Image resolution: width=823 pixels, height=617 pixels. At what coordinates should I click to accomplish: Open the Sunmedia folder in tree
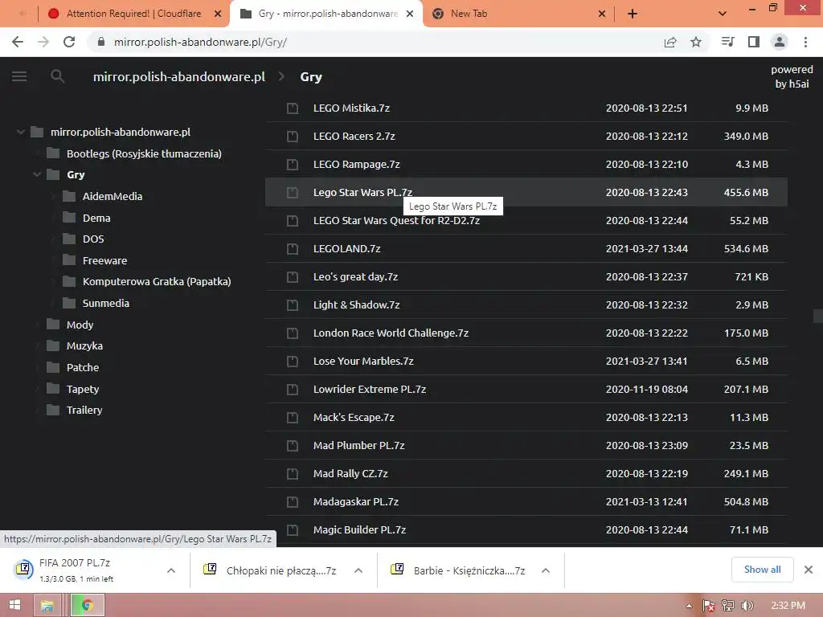(106, 303)
